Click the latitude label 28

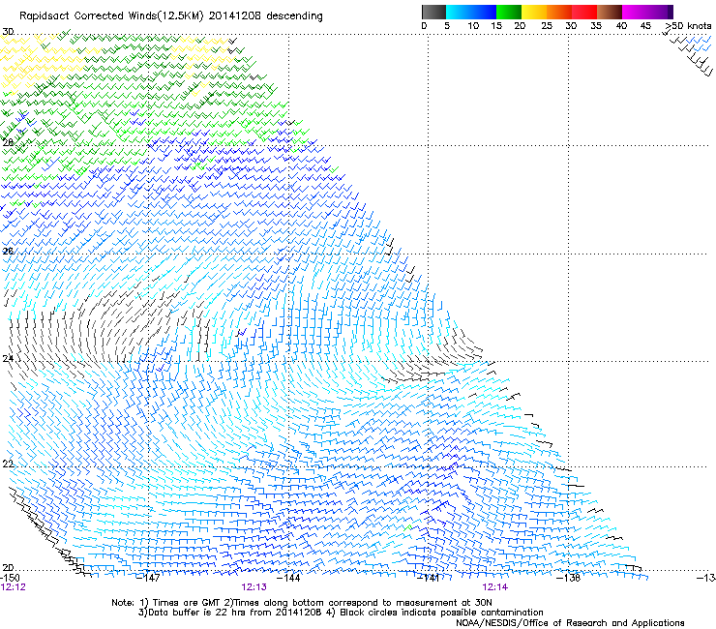[x=8, y=142]
